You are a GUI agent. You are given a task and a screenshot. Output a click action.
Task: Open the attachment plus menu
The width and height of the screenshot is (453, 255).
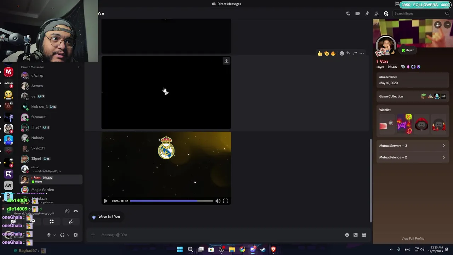tap(93, 235)
